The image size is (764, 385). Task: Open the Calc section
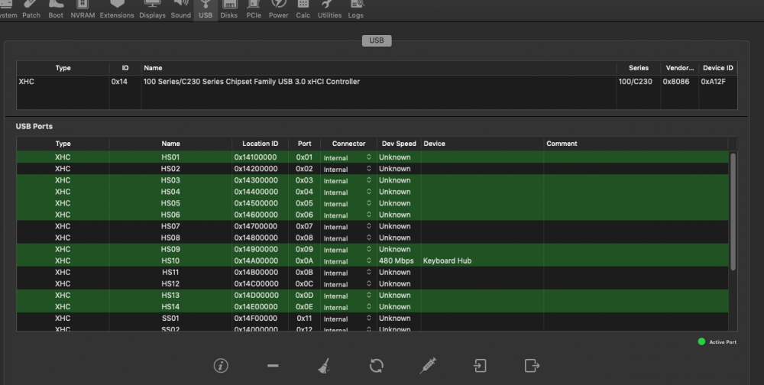click(x=303, y=10)
